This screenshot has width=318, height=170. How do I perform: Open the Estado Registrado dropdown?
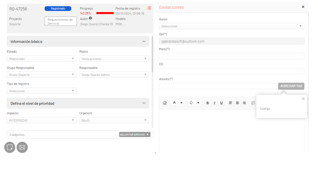[x=42, y=59]
